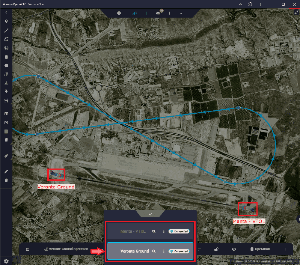Screen dimensions: 300x265
Task: Open the list panel icon in bottom bar
Action: (x=27, y=249)
